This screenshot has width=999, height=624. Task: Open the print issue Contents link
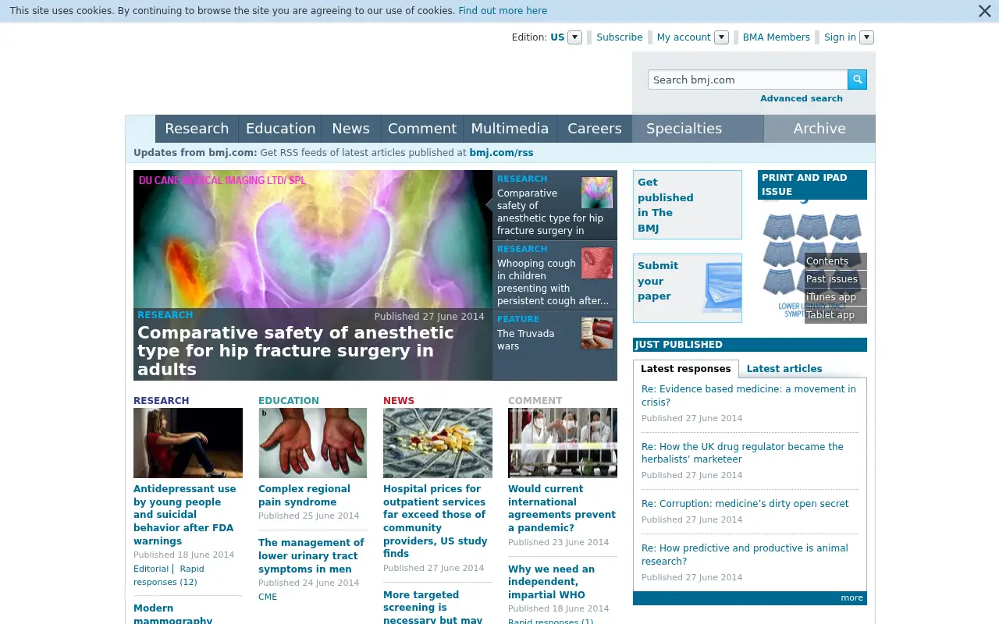point(827,261)
